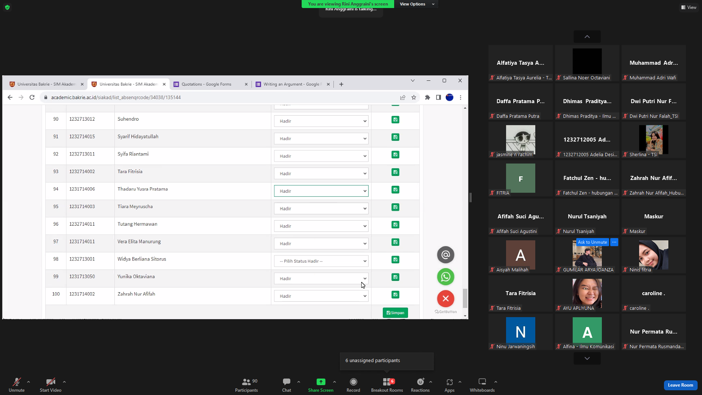Open the Zoom encryption shield info
The width and height of the screenshot is (702, 395).
[x=7, y=7]
